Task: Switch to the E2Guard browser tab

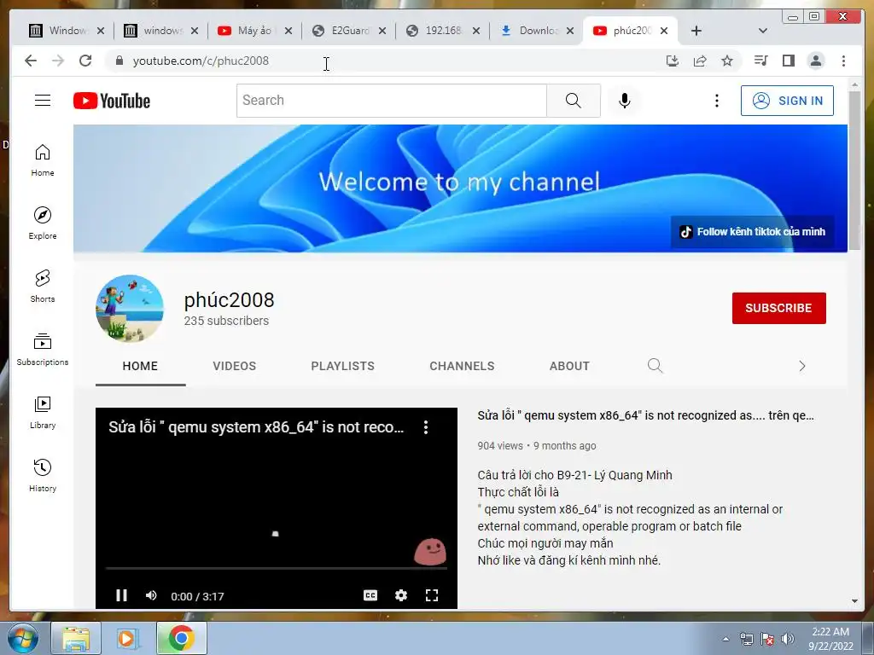Action: tap(348, 31)
